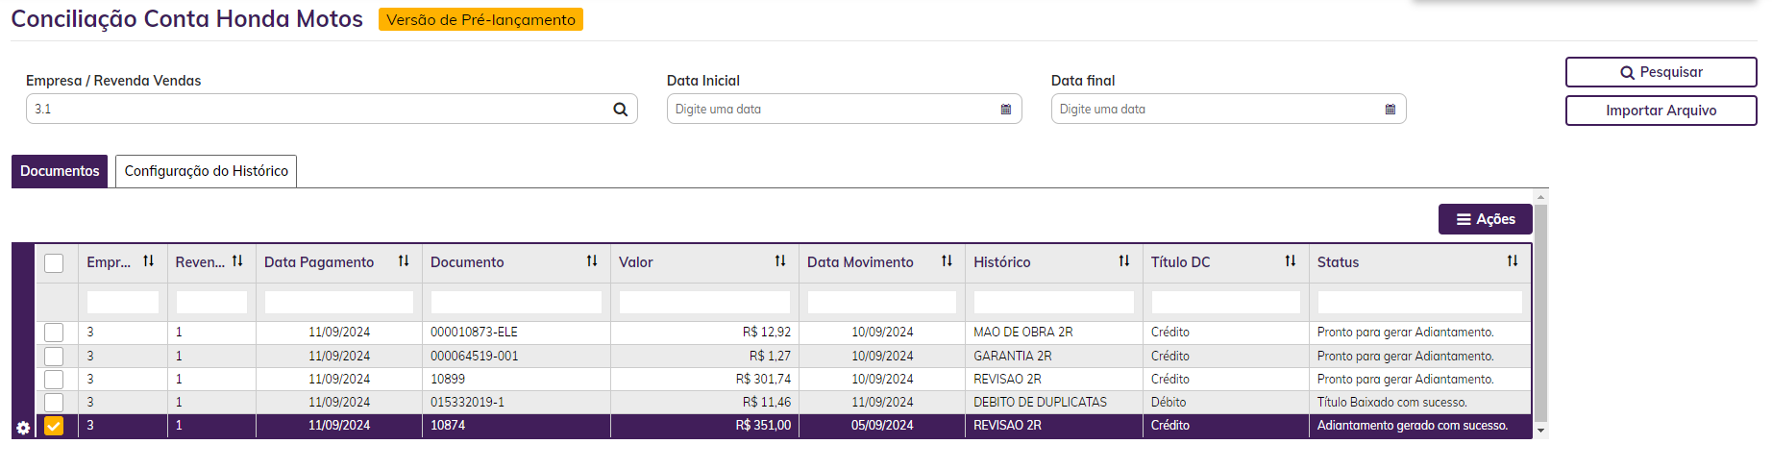The height and width of the screenshot is (469, 1772).
Task: Sort by Status column arrows
Action: point(1513,261)
